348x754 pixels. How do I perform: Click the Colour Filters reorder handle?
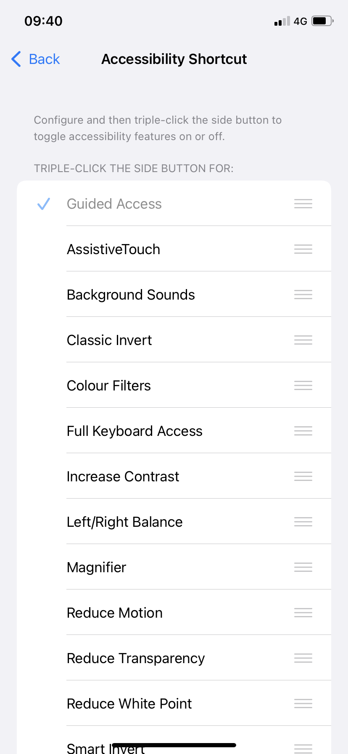click(x=303, y=386)
